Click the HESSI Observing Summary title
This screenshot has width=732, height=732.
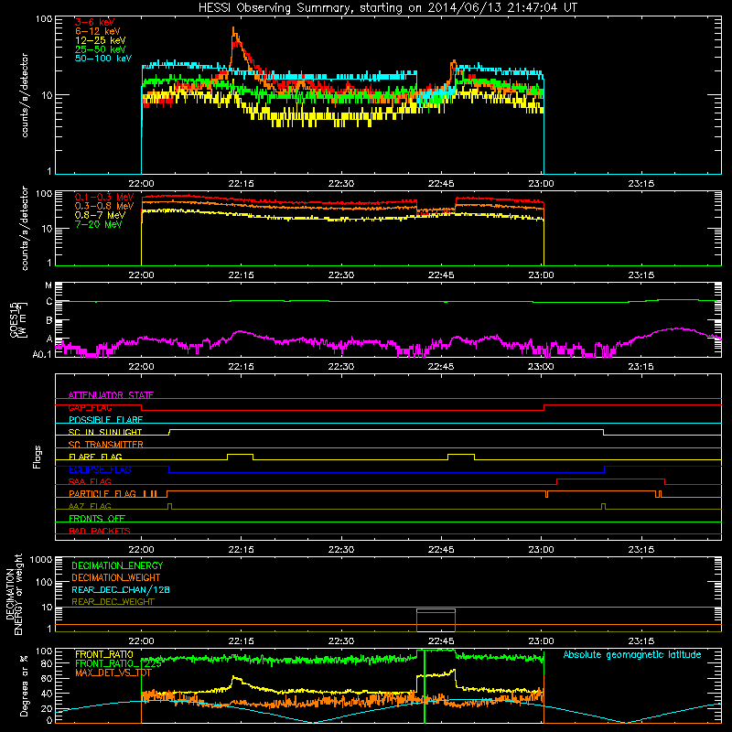pos(387,7)
